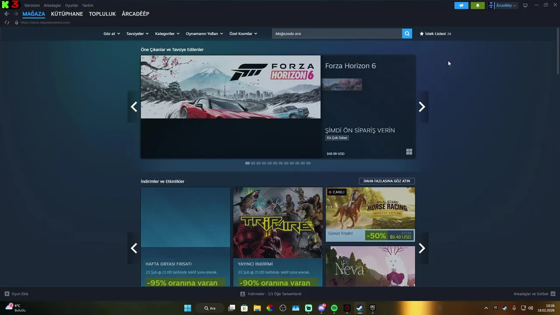
Task: Switch to the KÜTÜPHANE tab
Action: (x=67, y=14)
